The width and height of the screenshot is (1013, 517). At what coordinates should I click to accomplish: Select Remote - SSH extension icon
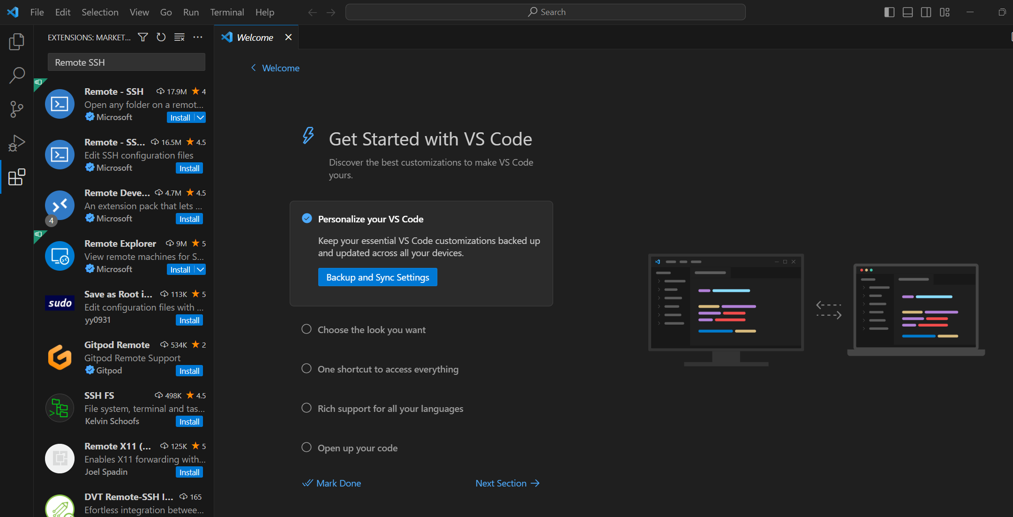pos(60,104)
